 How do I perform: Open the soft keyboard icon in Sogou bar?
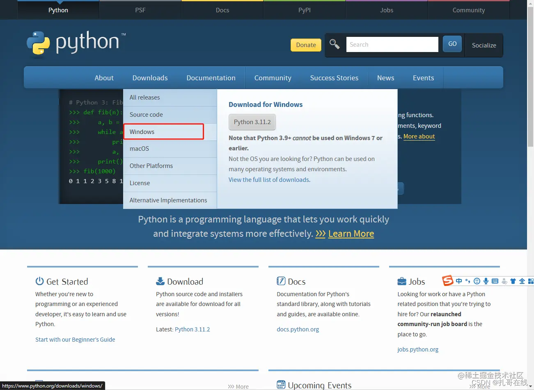click(x=495, y=281)
